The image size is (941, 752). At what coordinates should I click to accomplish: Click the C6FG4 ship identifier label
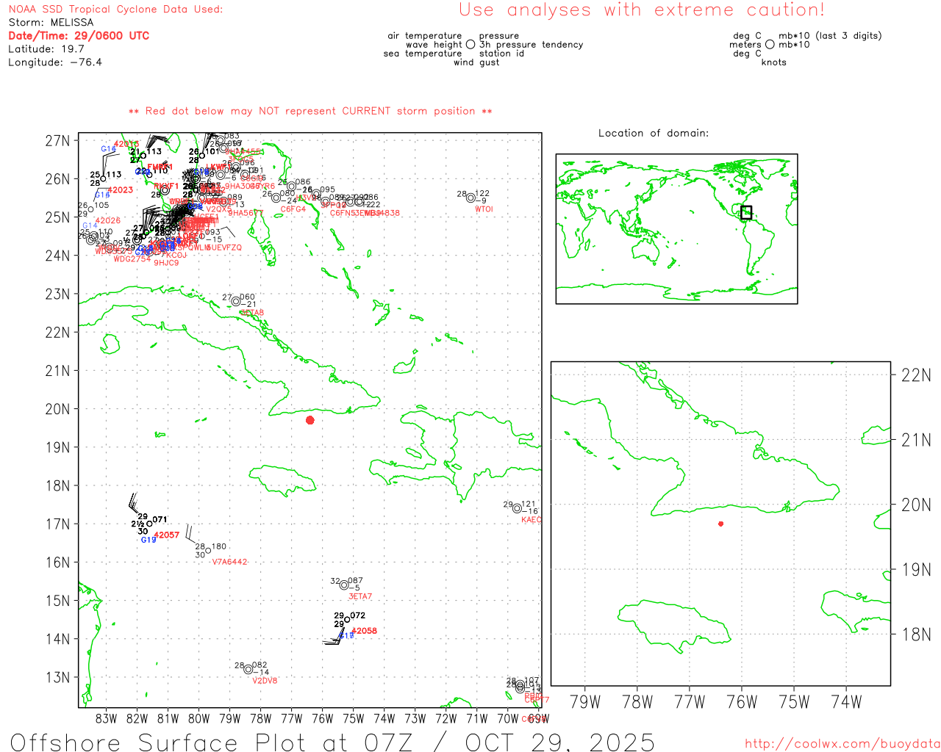click(293, 209)
